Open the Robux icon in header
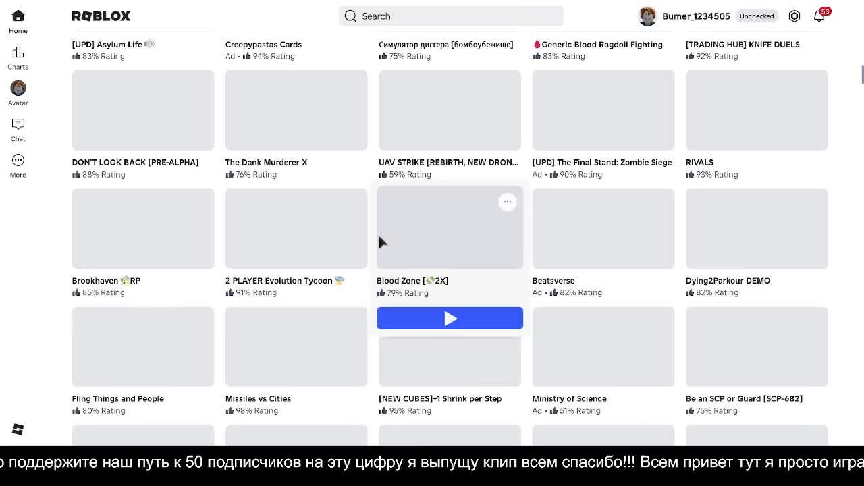 [x=794, y=16]
